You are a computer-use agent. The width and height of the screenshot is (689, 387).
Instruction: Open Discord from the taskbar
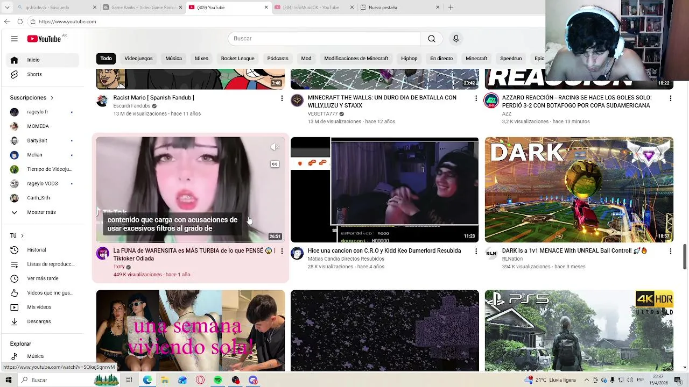pyautogui.click(x=253, y=380)
